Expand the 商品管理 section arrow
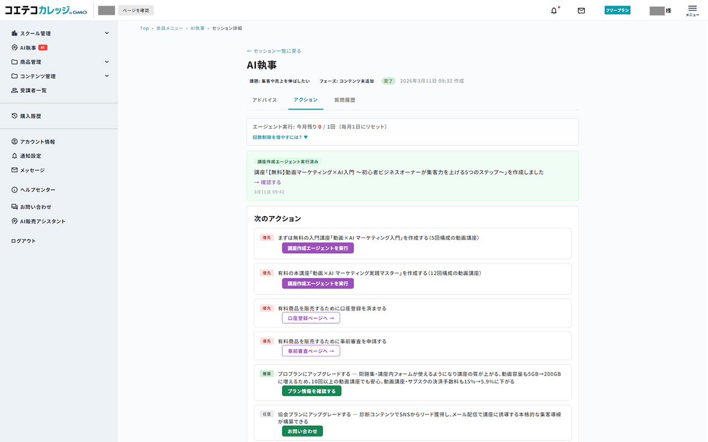 [107, 62]
